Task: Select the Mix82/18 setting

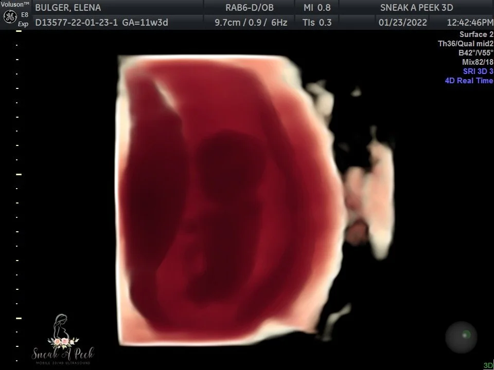Action: 478,62
